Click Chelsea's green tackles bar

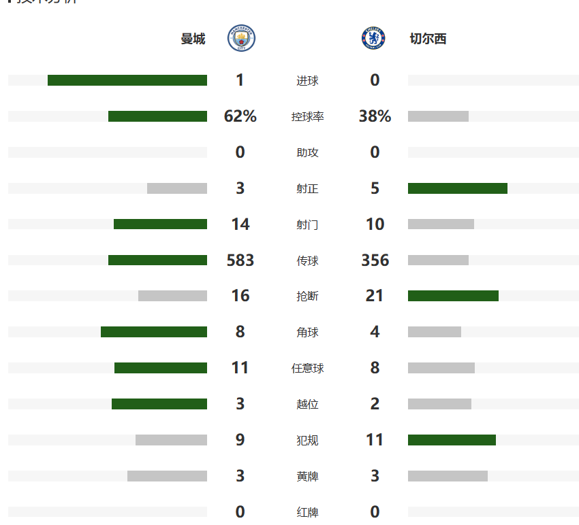coord(453,296)
